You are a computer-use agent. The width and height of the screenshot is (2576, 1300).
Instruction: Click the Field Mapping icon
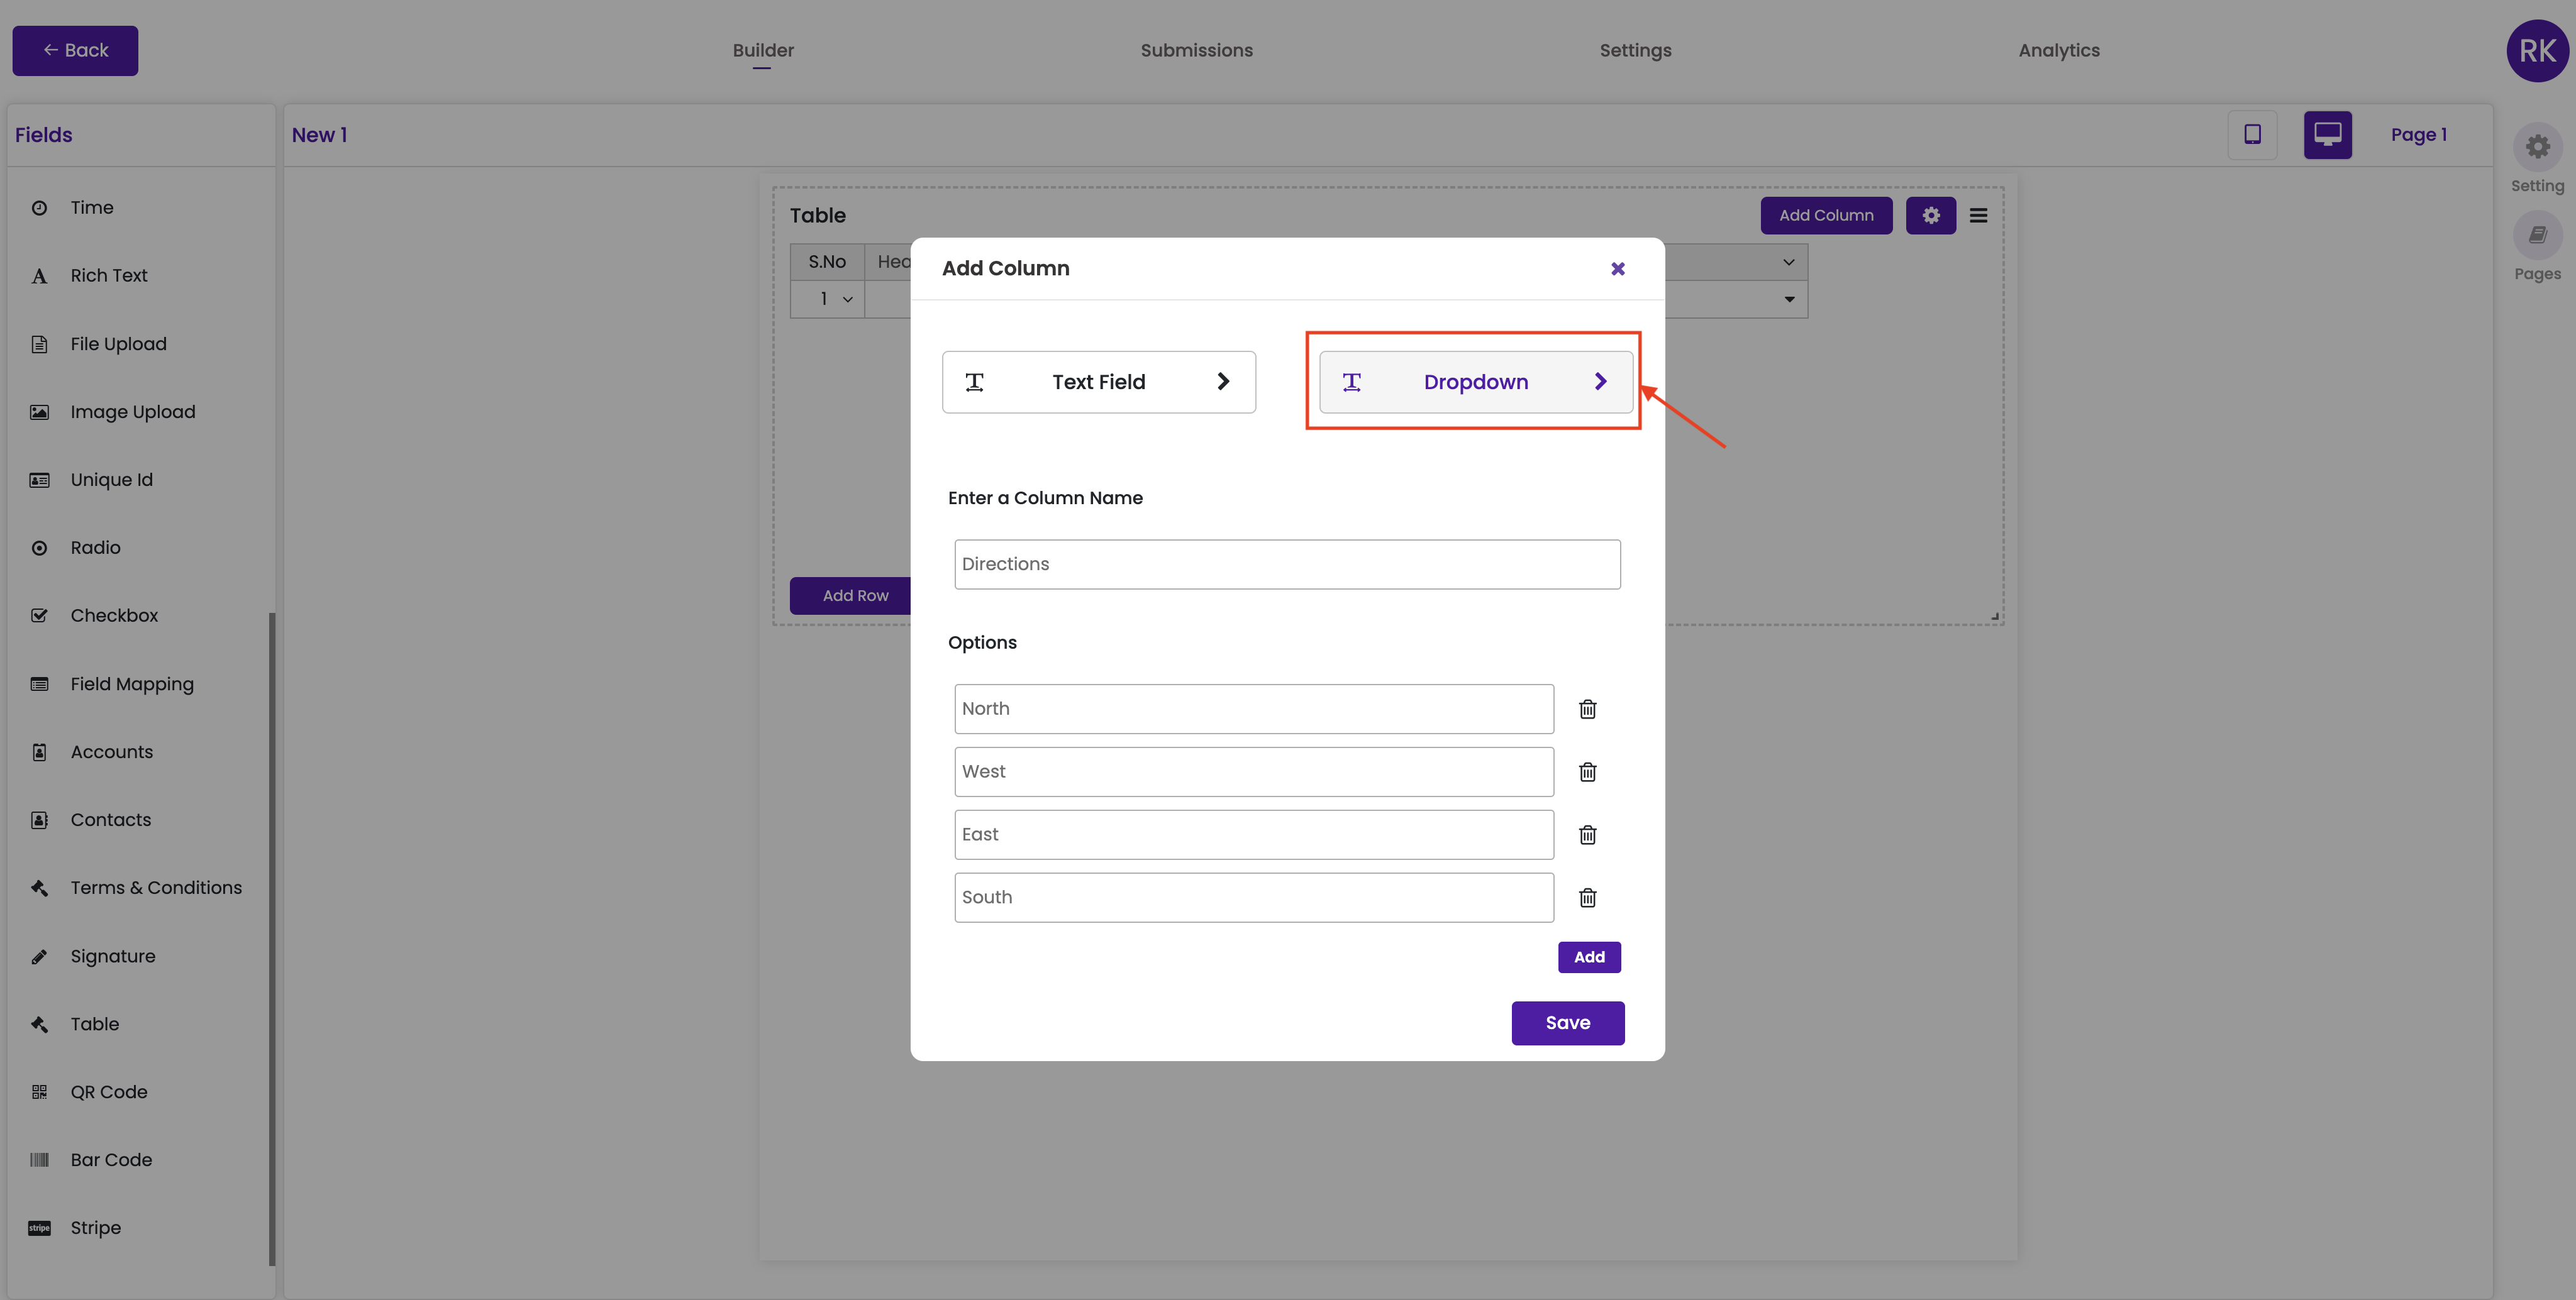click(39, 683)
